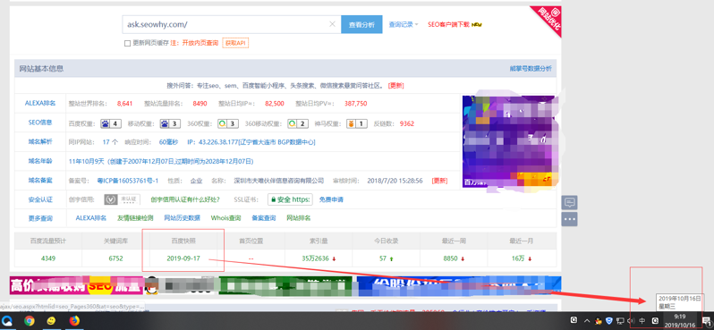Click 更新 in the 域名备案 row

(439, 181)
